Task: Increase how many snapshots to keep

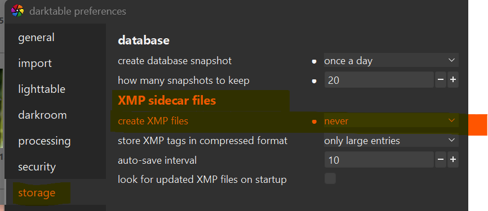Action: [453, 80]
